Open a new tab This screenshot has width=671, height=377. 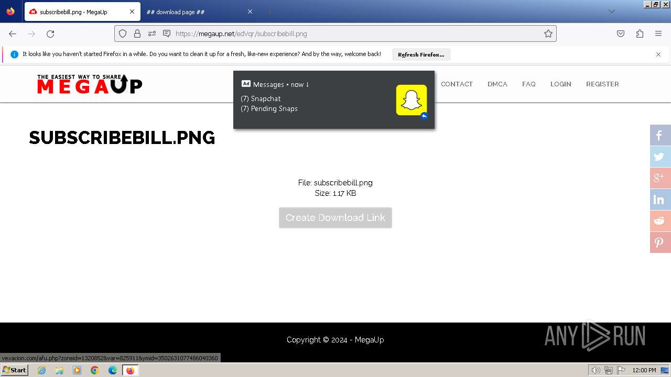pos(269,12)
